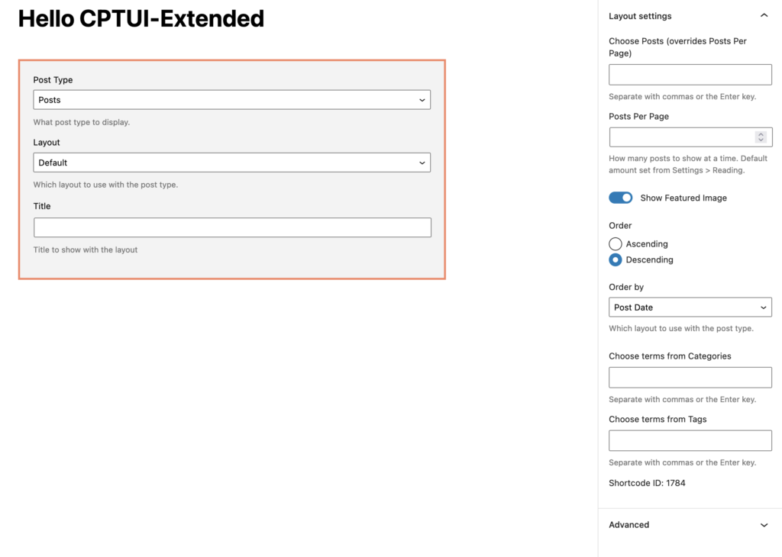This screenshot has height=557, width=782.
Task: Click the Hello CPTUI-Extended heading
Action: 141,18
